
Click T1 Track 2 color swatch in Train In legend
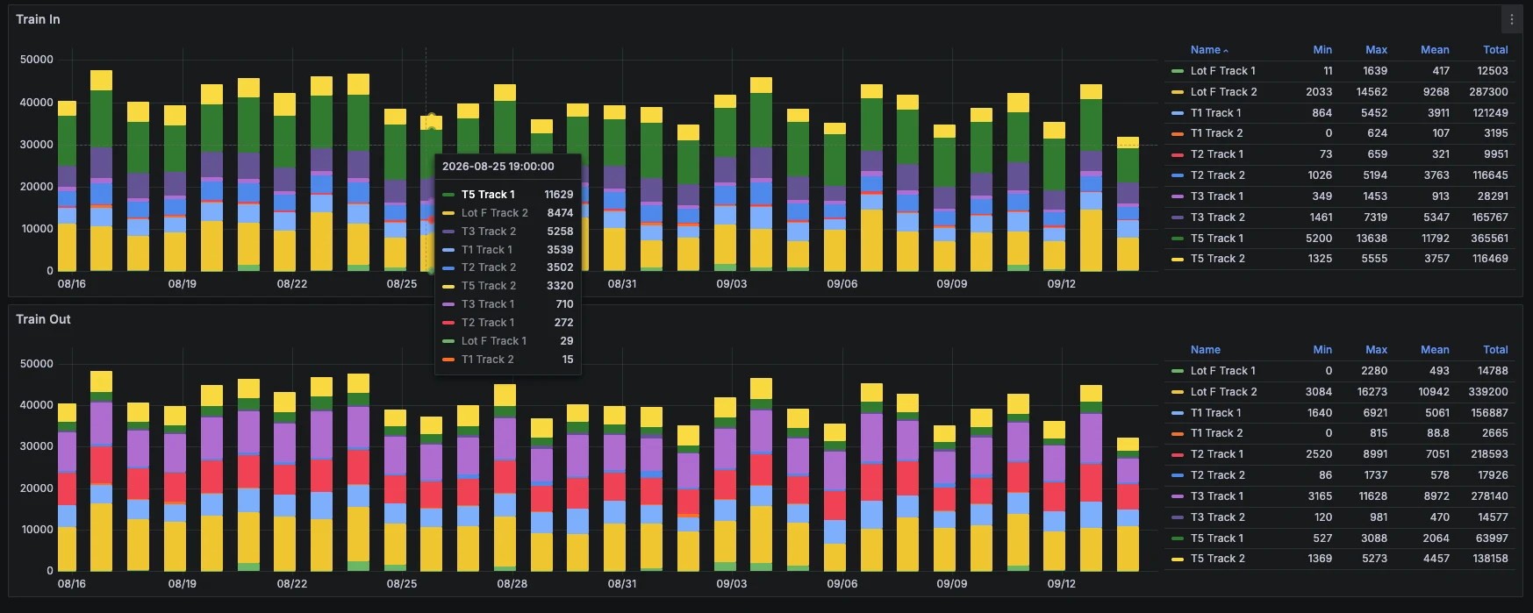pyautogui.click(x=1178, y=133)
